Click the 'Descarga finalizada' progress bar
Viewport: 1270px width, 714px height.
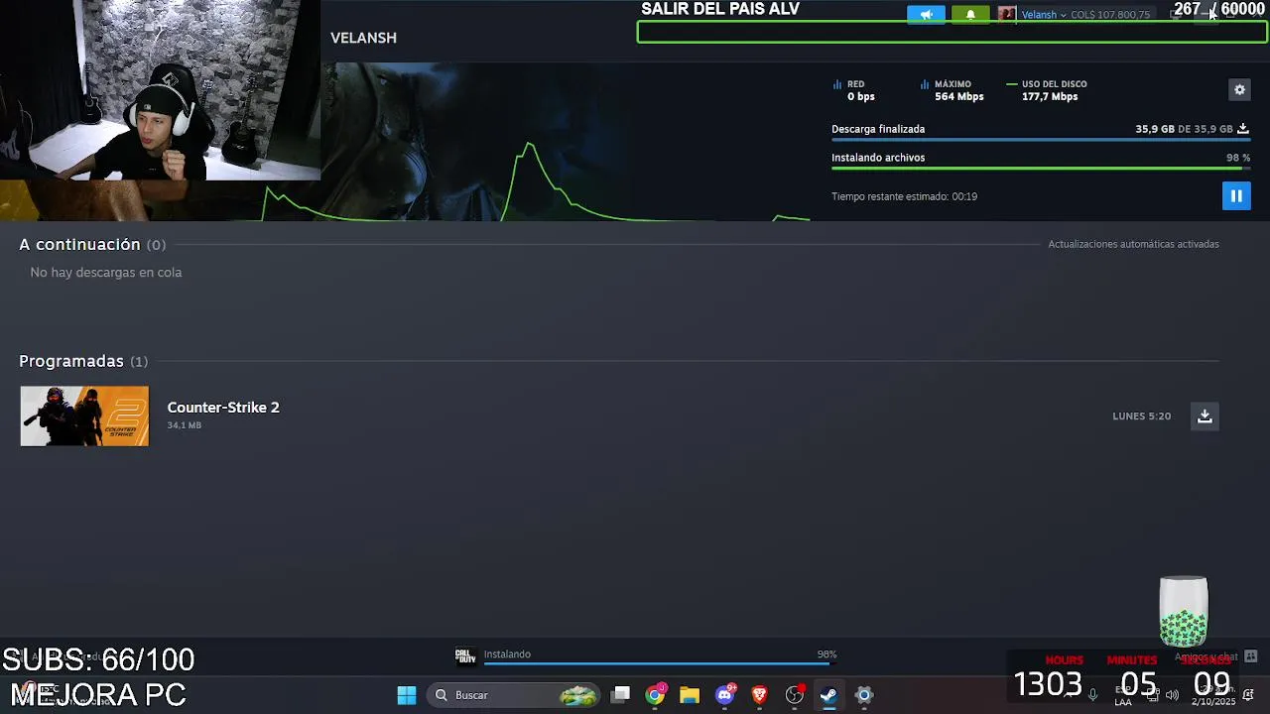[x=1041, y=140]
